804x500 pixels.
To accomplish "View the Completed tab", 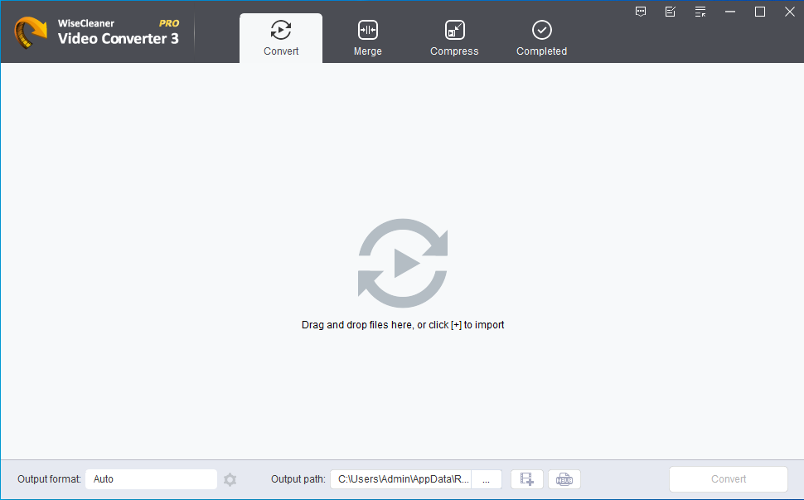I will point(541,38).
